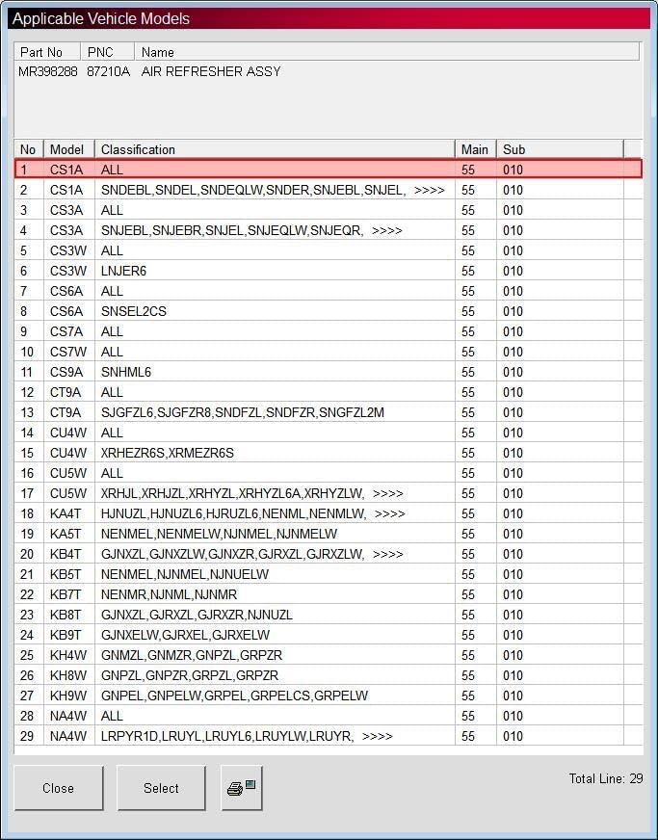The image size is (658, 840).
Task: Select the KA4T model row
Action: coord(328,513)
